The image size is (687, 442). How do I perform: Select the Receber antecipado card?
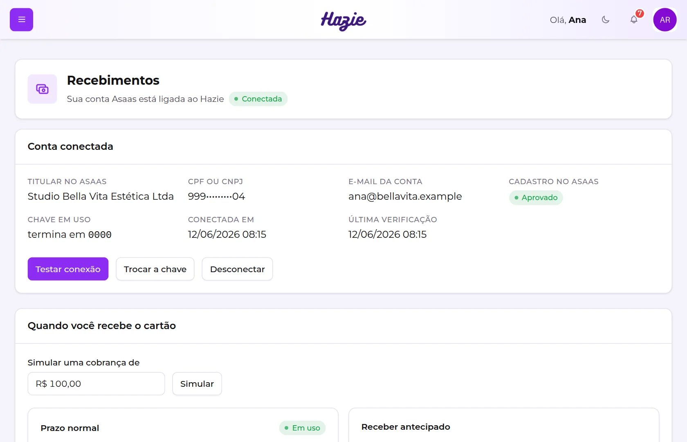pyautogui.click(x=504, y=426)
